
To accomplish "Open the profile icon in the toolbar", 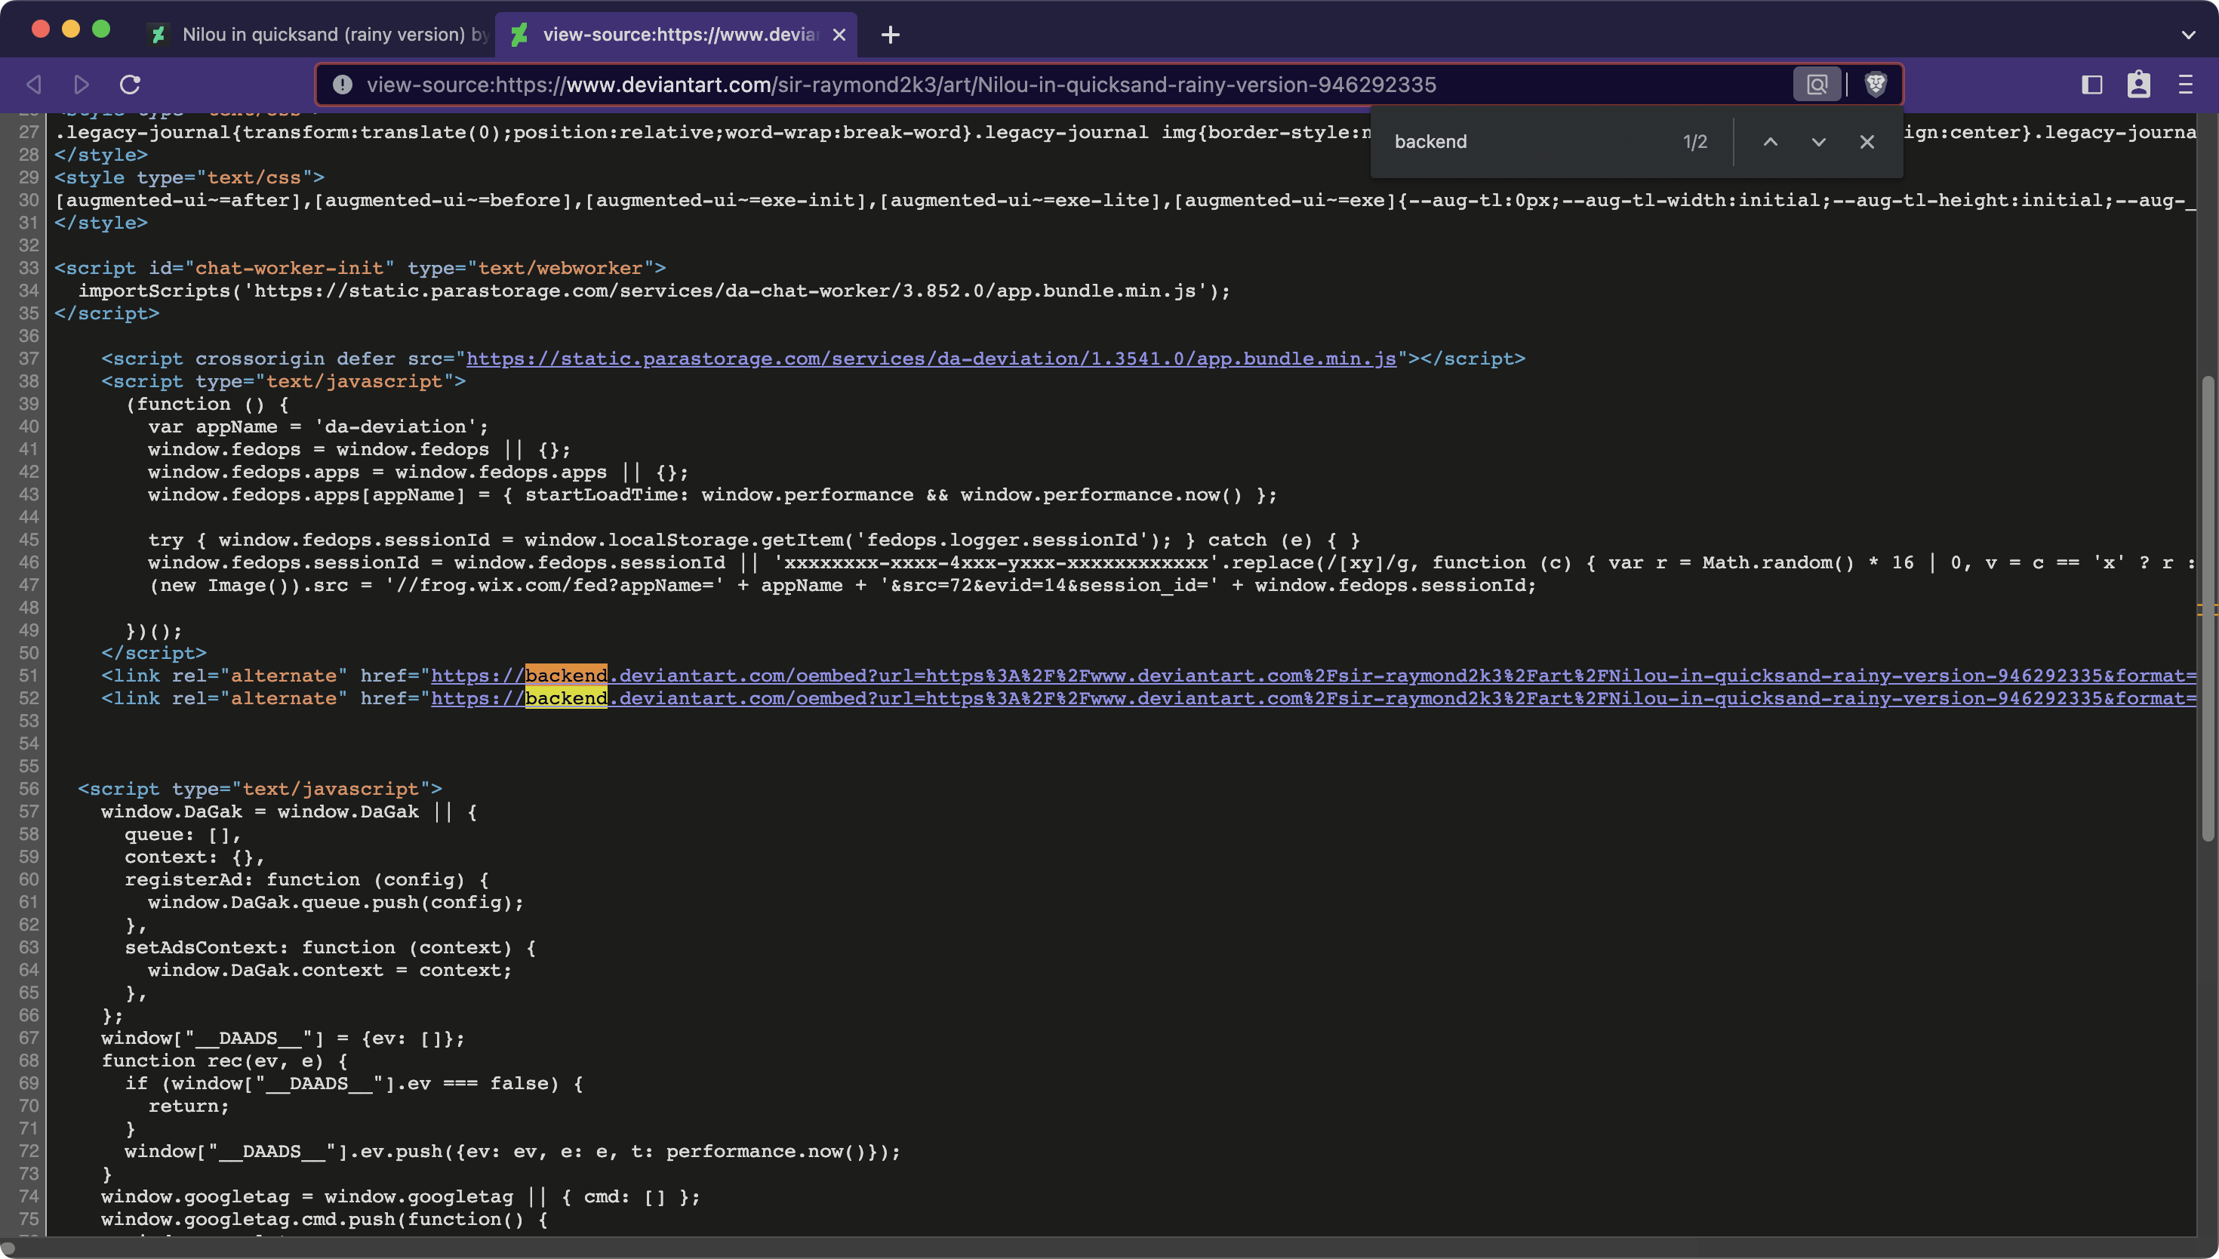I will [x=2138, y=84].
